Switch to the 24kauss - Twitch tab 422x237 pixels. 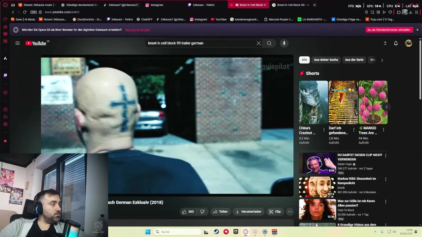[203, 5]
